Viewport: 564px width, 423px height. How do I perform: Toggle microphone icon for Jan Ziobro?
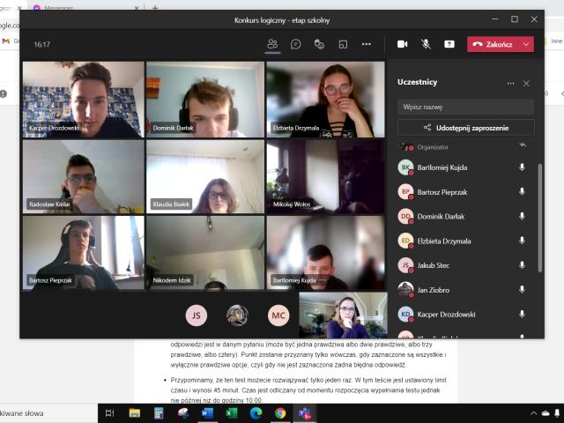522,290
